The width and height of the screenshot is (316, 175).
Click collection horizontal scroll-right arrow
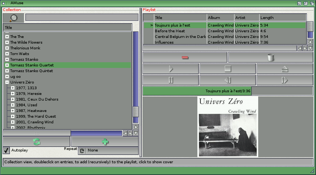[x=130, y=133]
